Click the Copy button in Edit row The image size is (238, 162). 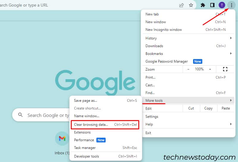pyautogui.click(x=209, y=108)
